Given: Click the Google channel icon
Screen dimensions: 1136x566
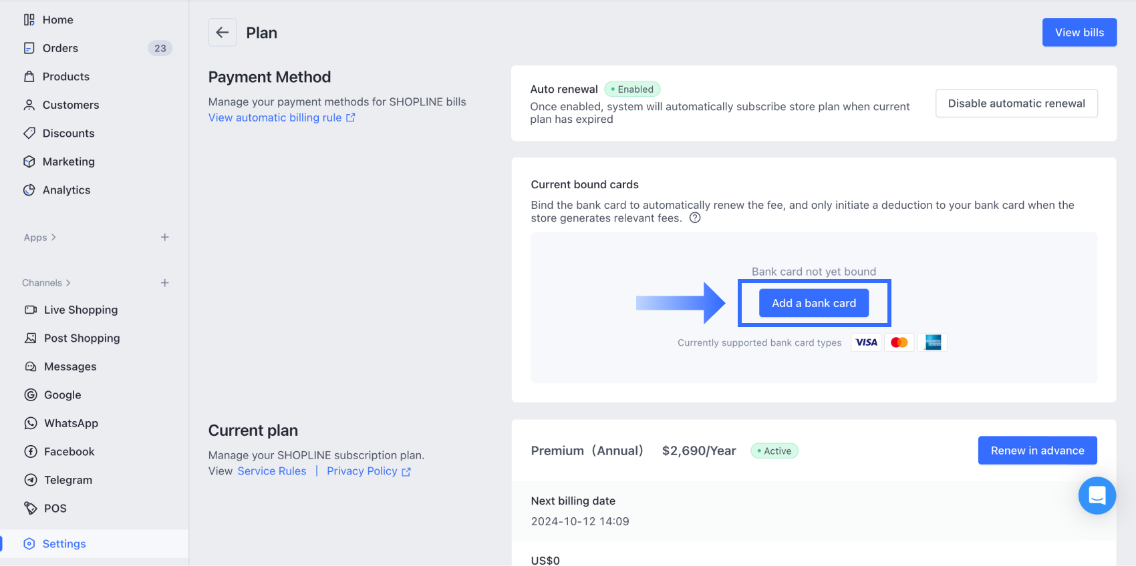Looking at the screenshot, I should point(31,395).
